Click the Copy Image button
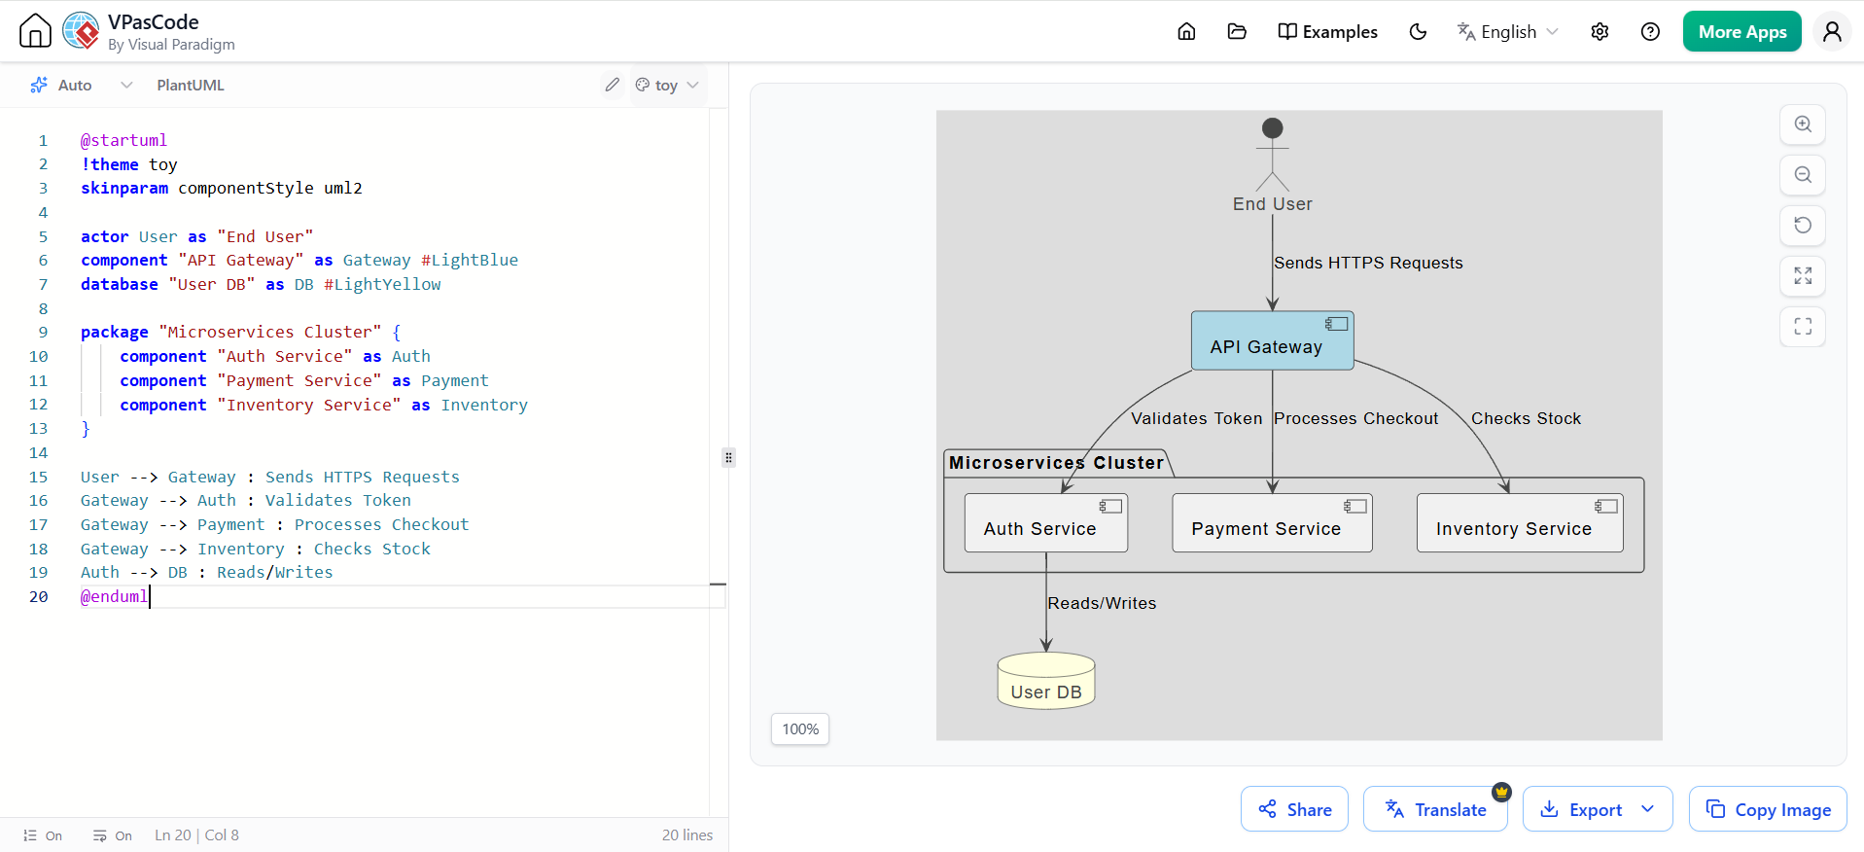The image size is (1864, 852). [1768, 809]
